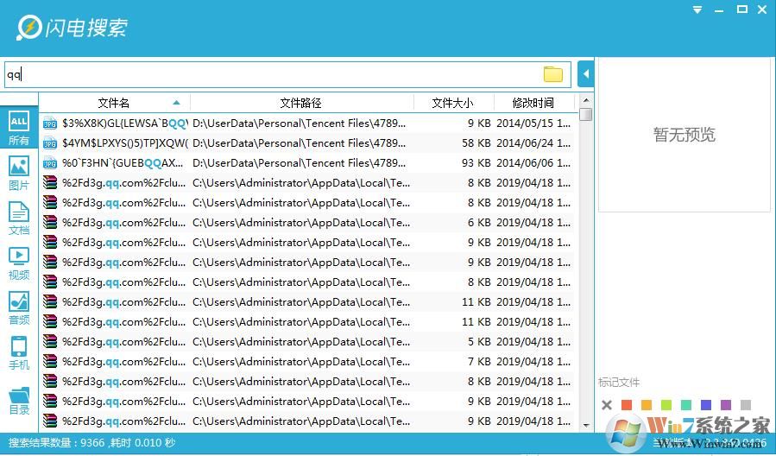Pick the teal mark color swatch
Screen dimensions: 776x456
[686, 405]
